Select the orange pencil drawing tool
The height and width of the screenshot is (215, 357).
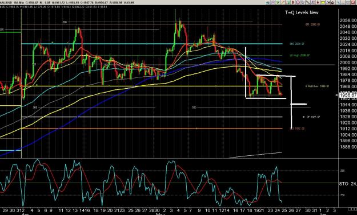pyautogui.click(x=283, y=2)
